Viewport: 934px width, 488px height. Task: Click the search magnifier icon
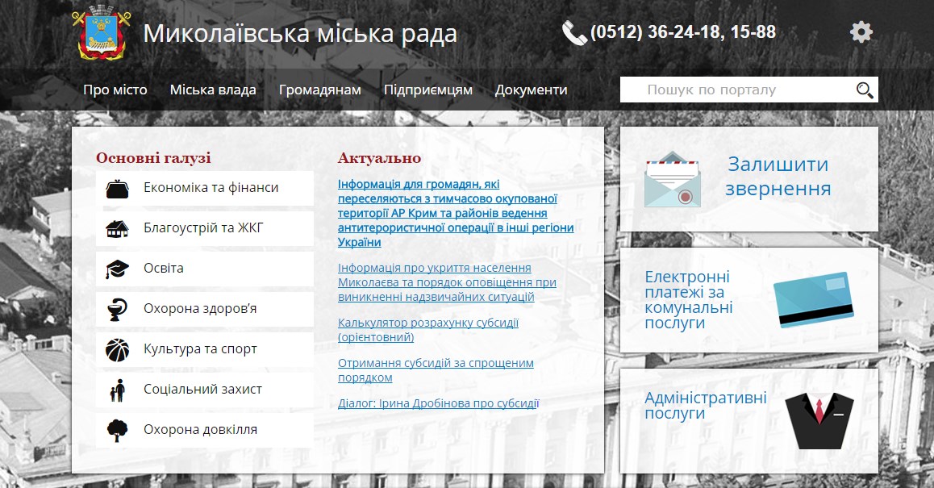(865, 90)
